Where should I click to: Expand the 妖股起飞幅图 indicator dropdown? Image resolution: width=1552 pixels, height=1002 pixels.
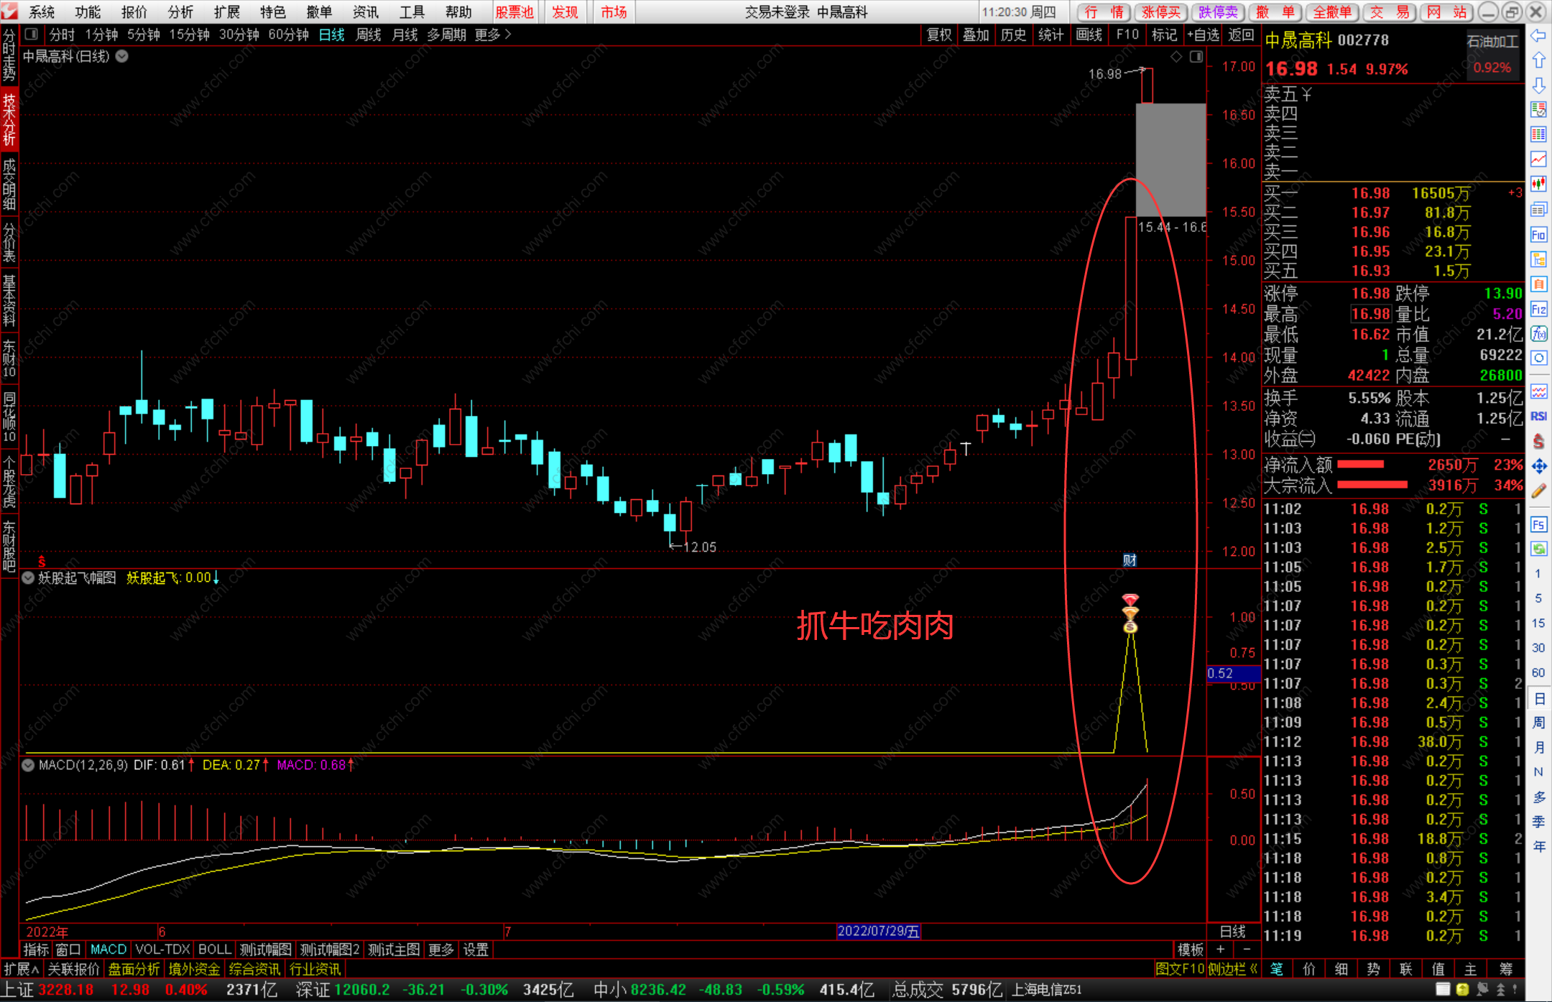point(28,578)
